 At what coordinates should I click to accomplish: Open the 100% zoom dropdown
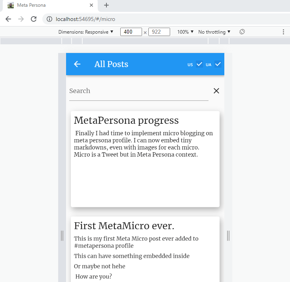(x=185, y=32)
